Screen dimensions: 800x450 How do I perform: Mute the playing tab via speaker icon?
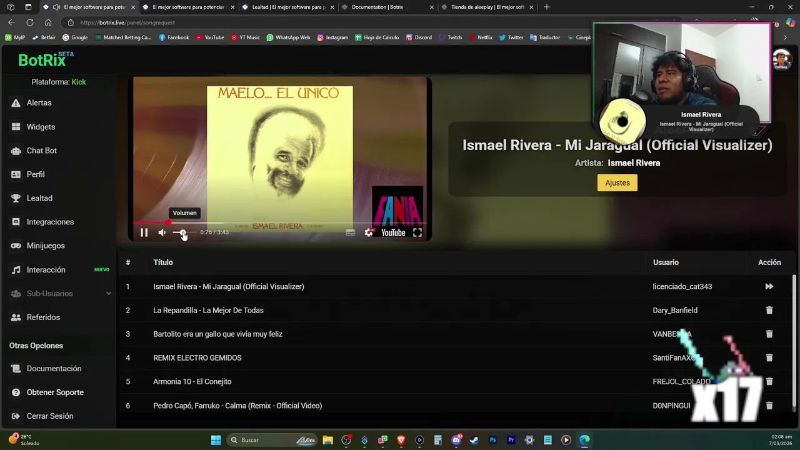56,7
